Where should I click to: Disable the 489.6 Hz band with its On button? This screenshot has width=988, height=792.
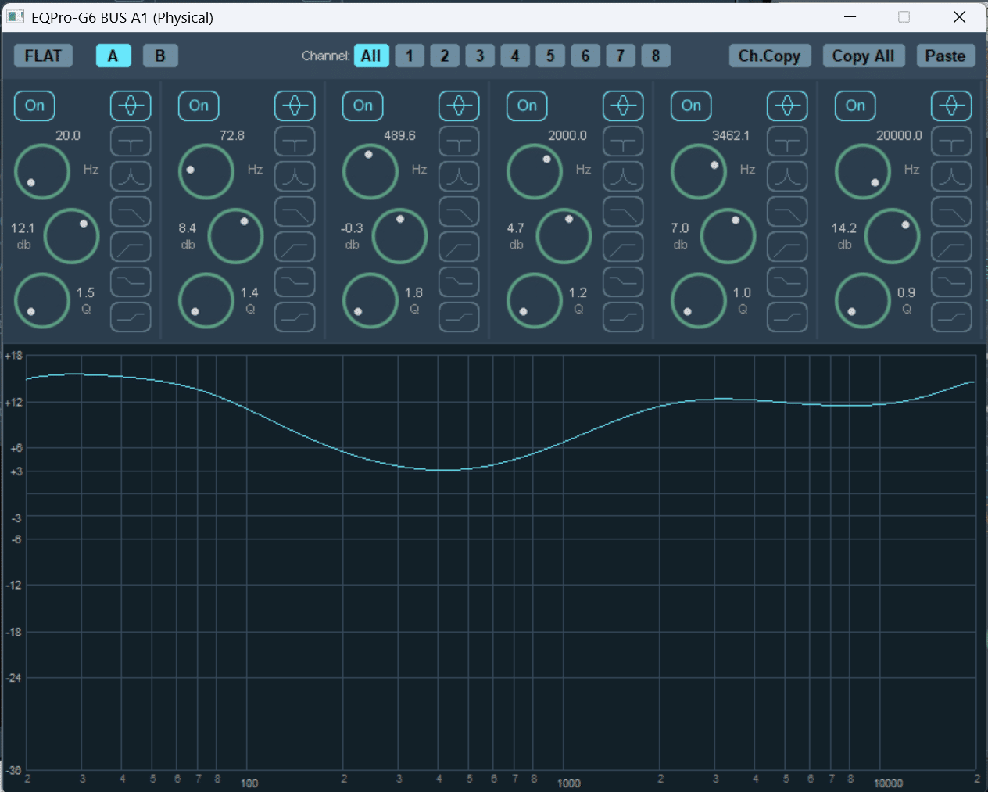click(x=363, y=106)
